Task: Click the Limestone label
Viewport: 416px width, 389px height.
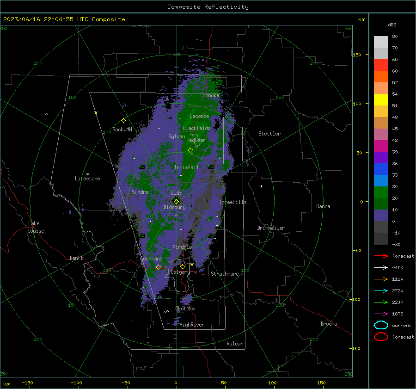Action: click(87, 179)
